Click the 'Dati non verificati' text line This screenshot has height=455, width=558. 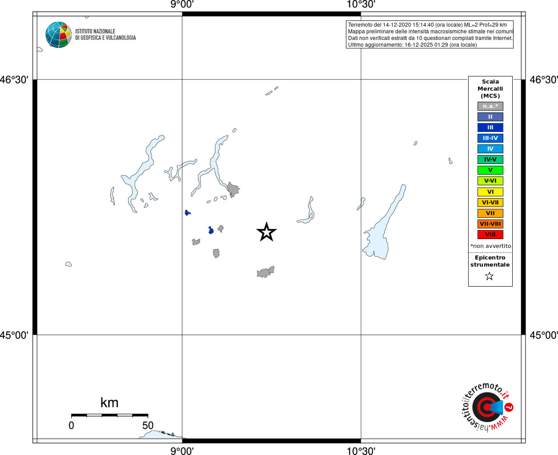430,38
